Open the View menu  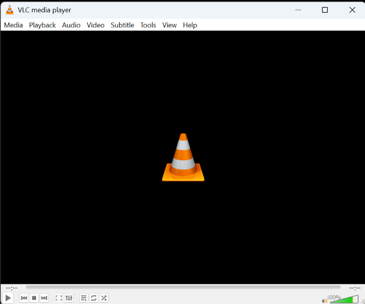point(170,25)
